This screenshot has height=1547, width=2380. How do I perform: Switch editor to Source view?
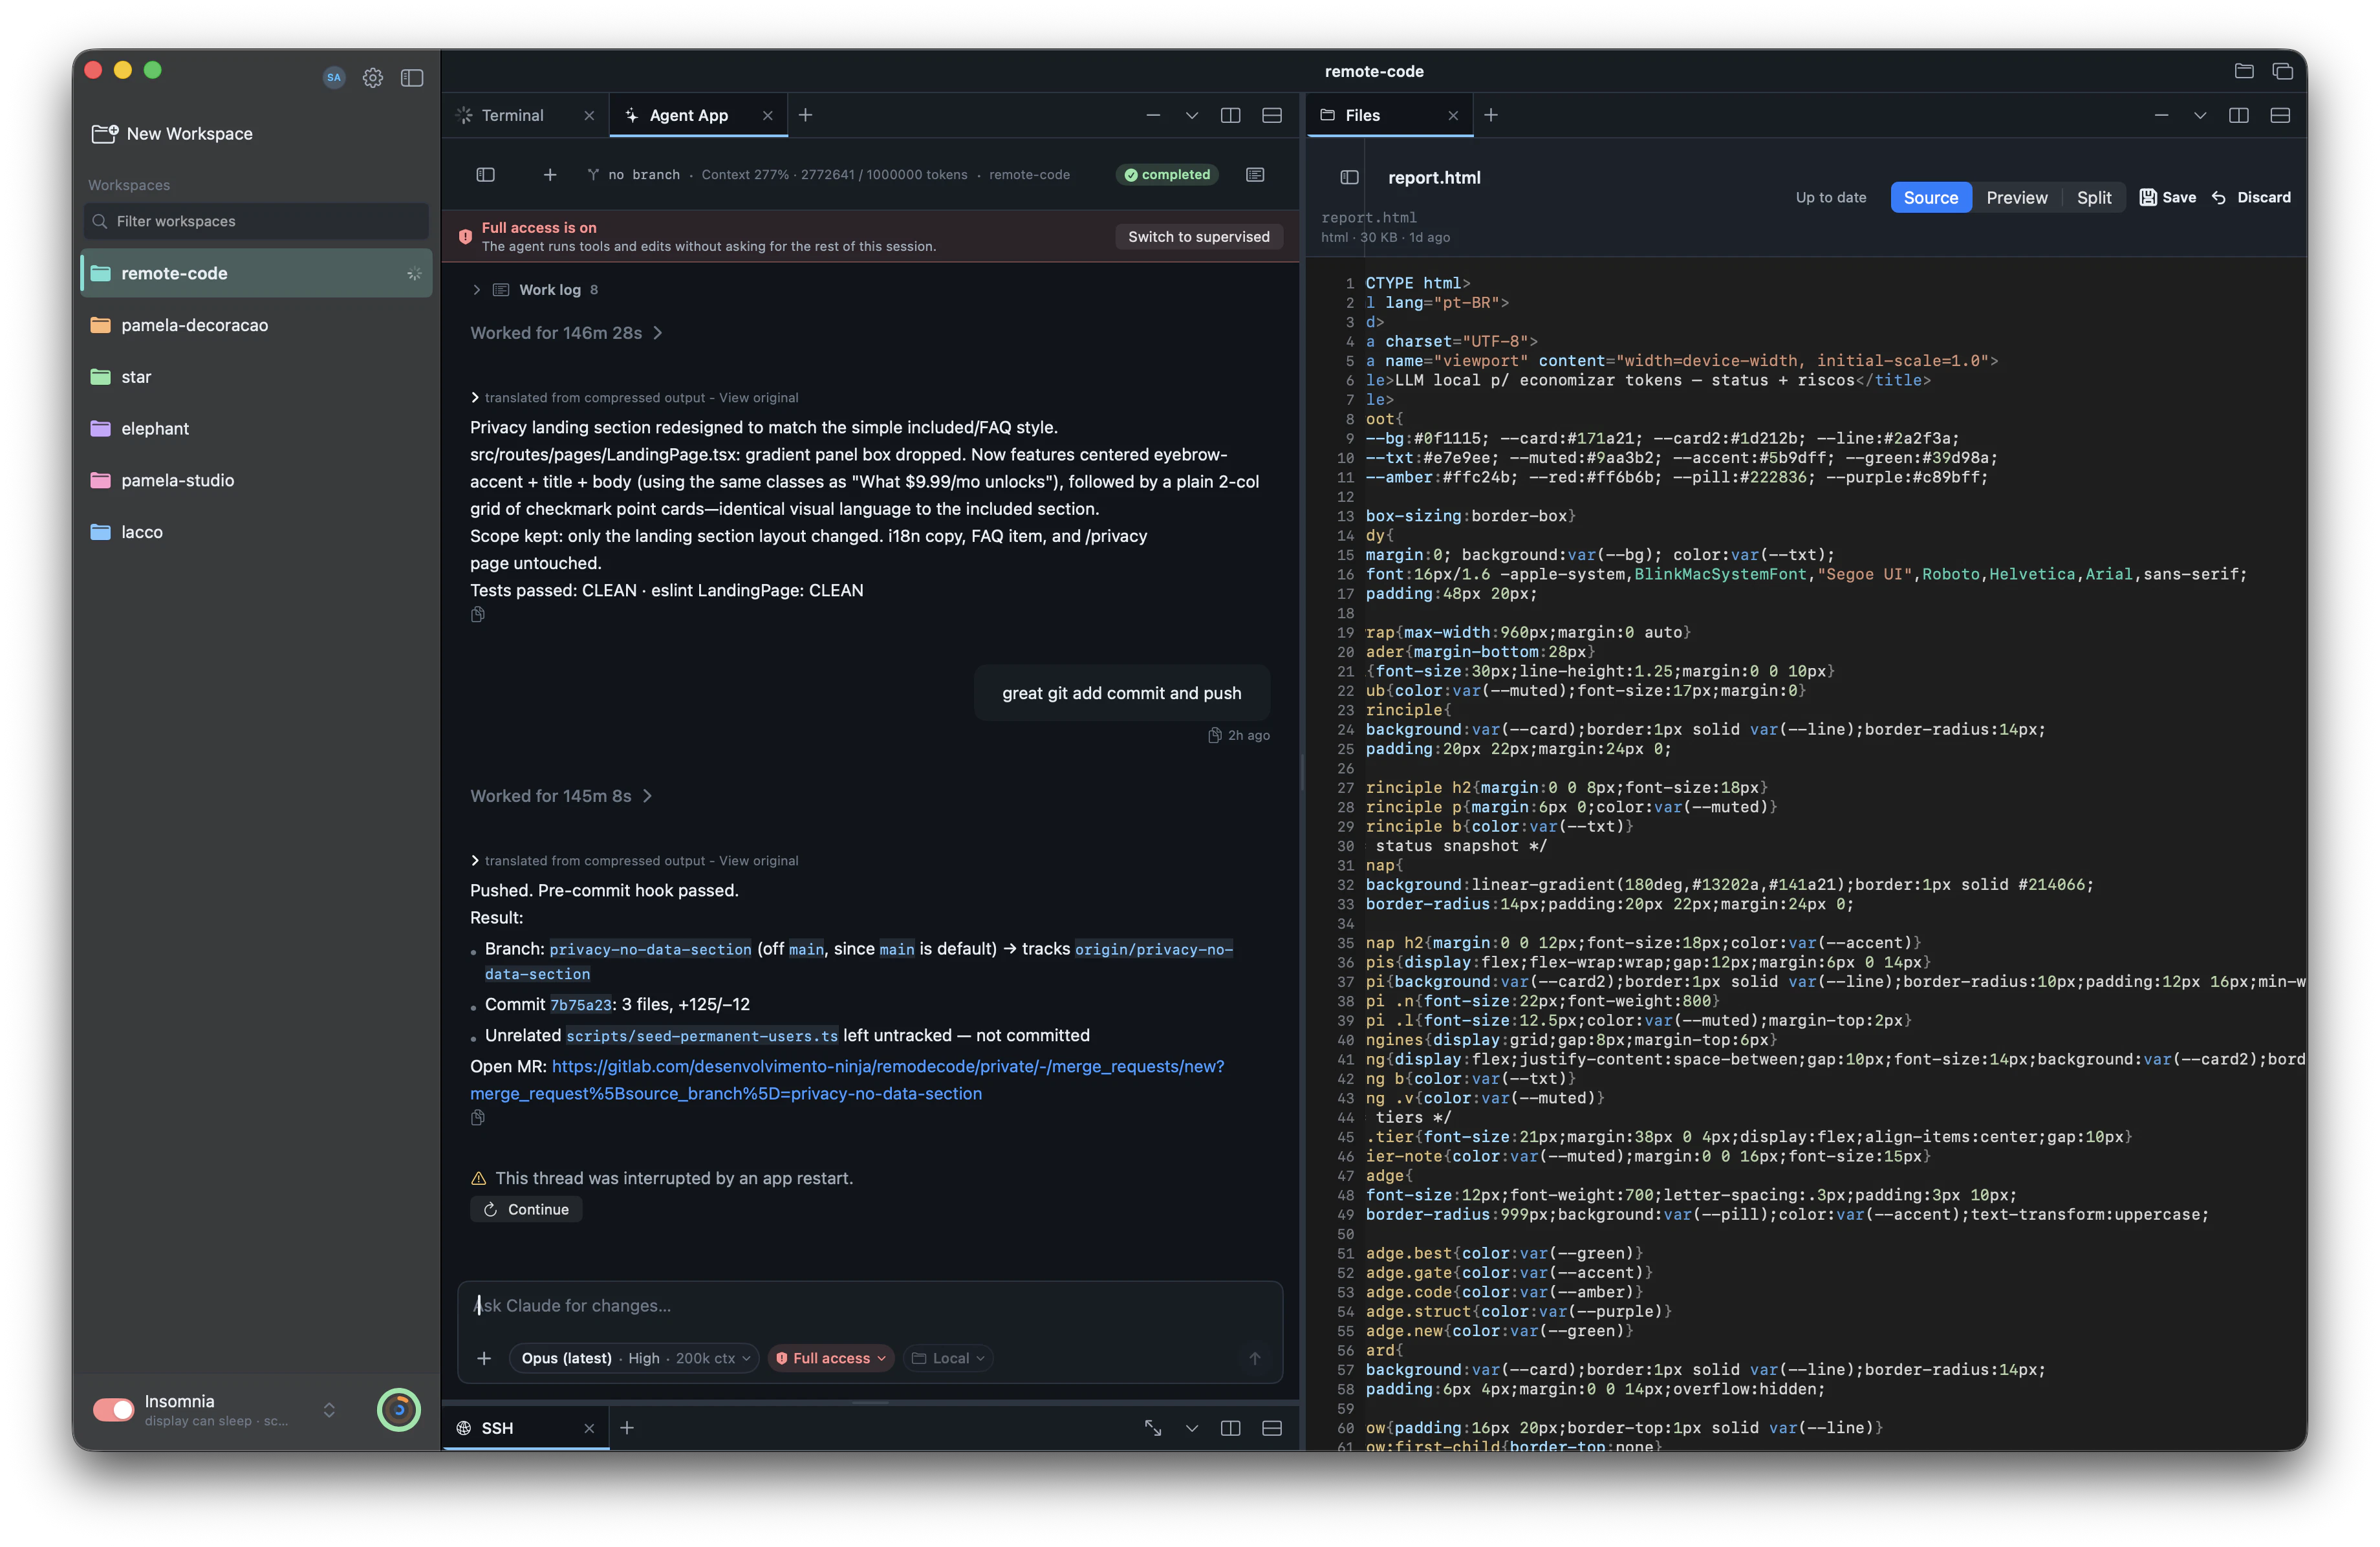pos(1930,197)
